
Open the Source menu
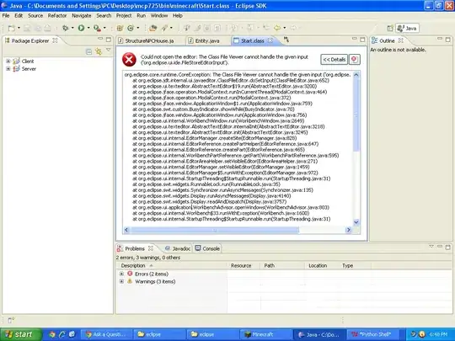tap(35, 16)
